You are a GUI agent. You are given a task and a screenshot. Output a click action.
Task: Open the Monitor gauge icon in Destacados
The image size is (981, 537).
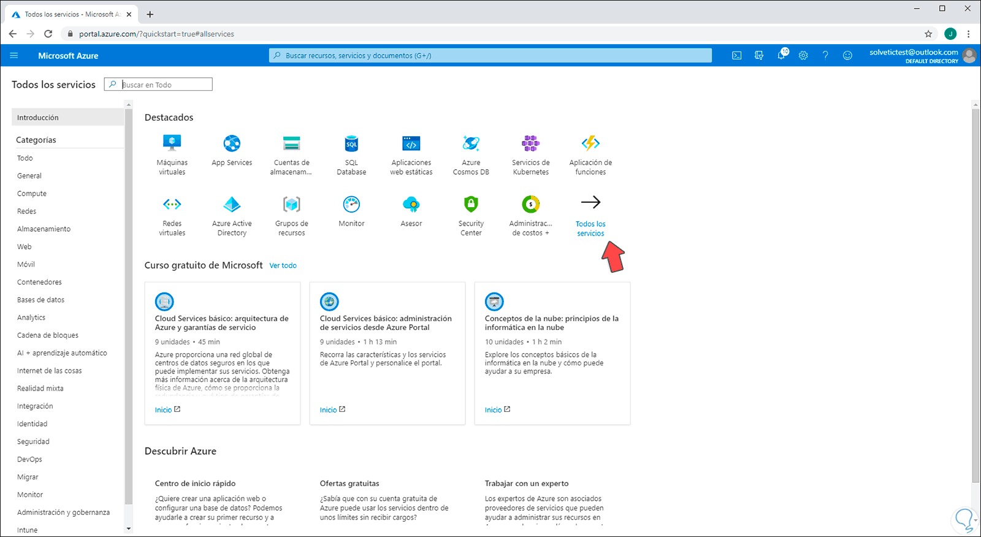pyautogui.click(x=351, y=204)
